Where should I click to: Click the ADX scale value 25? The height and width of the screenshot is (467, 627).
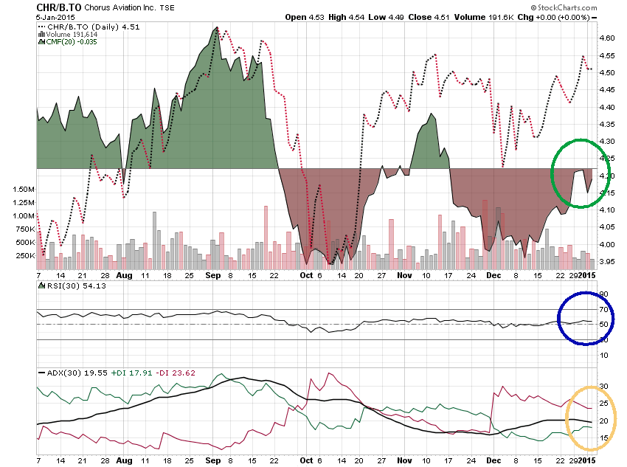coord(603,404)
